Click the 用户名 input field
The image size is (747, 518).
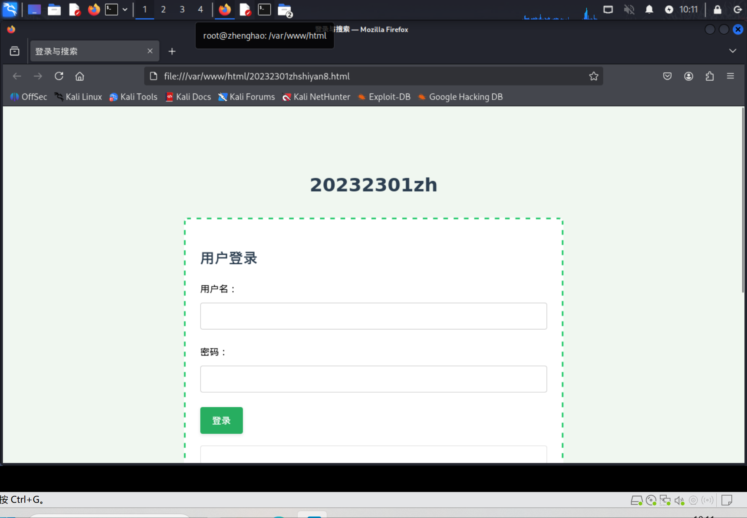tap(373, 316)
